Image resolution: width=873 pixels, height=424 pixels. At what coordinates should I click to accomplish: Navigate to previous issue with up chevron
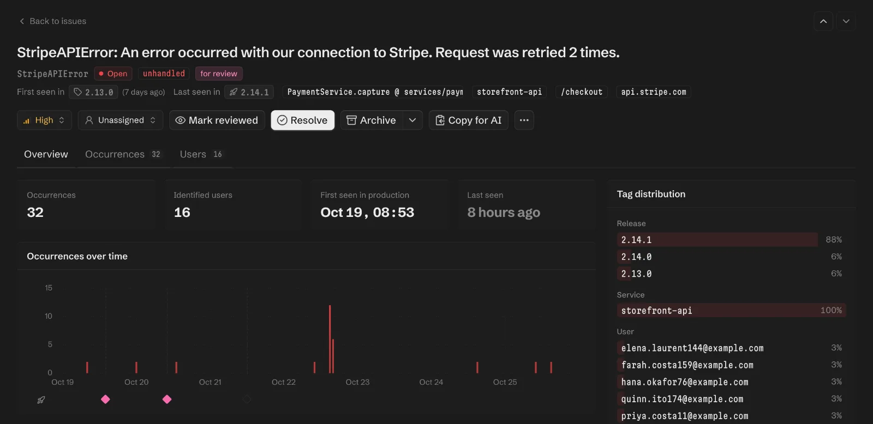coord(823,21)
